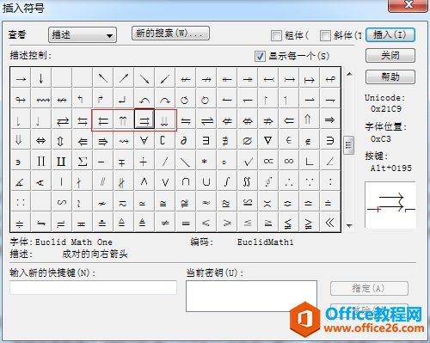The height and width of the screenshot is (343, 430).
Task: Click the symbol grid scroll-up arrow
Action: pyautogui.click(x=349, y=74)
